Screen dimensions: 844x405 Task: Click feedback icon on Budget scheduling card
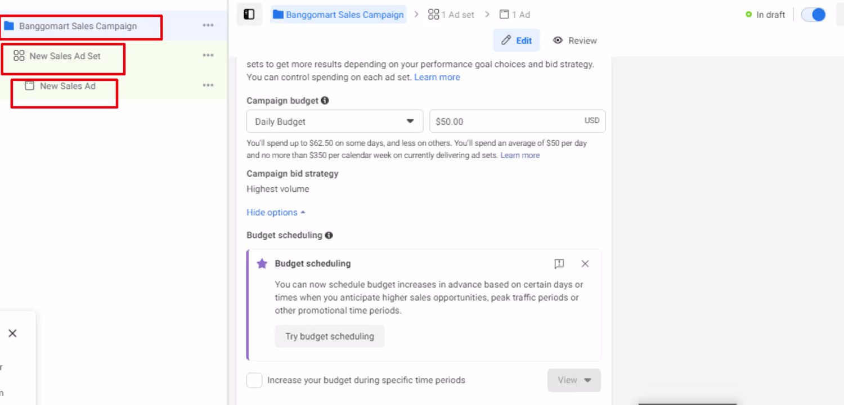pyautogui.click(x=559, y=264)
